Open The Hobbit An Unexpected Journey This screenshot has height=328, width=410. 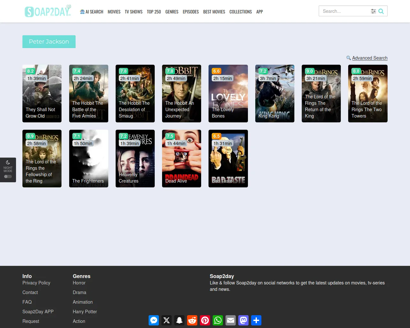[182, 94]
